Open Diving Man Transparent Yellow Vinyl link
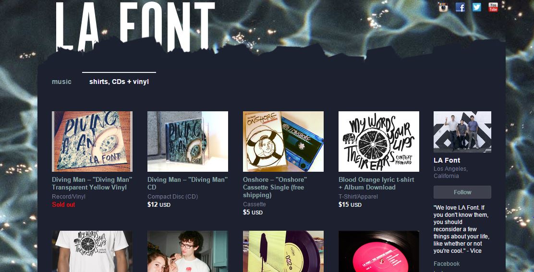534x272 pixels. click(x=92, y=183)
